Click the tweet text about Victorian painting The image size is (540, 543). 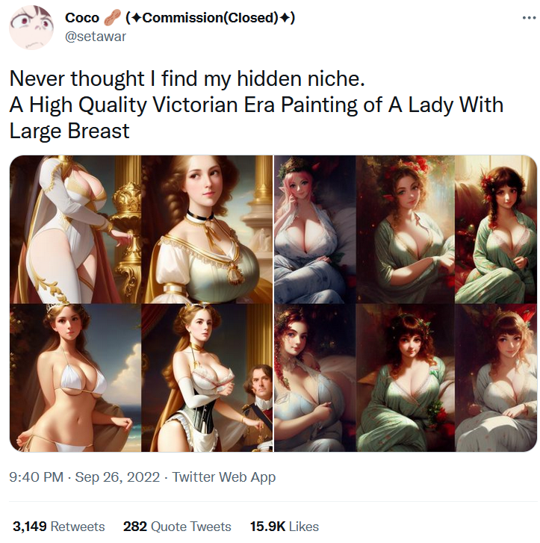pyautogui.click(x=256, y=105)
